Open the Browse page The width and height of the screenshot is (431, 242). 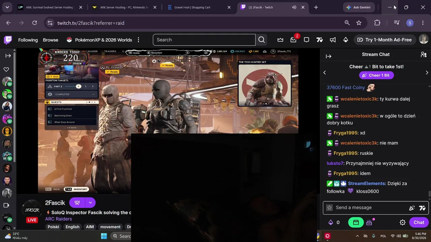tap(51, 40)
